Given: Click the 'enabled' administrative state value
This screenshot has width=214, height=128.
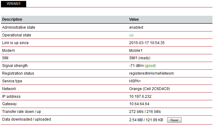Looking at the screenshot, I should 136,27.
